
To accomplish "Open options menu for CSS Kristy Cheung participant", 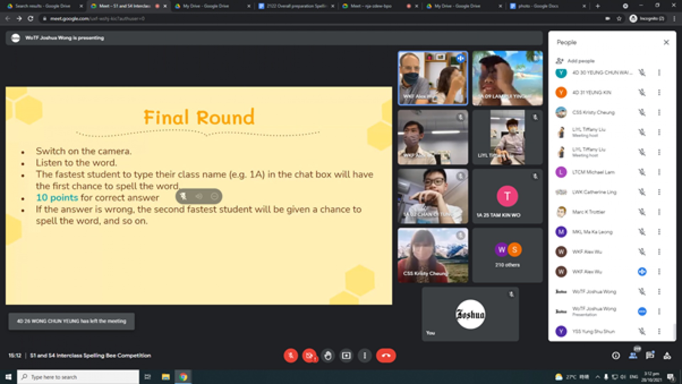I will tap(659, 112).
